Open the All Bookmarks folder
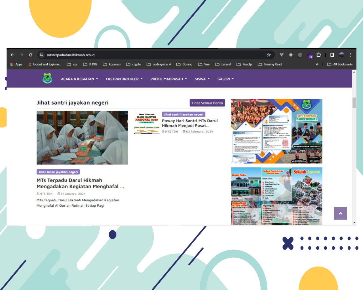 coord(340,64)
